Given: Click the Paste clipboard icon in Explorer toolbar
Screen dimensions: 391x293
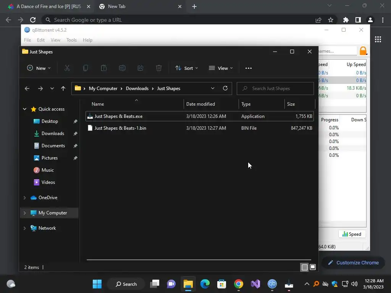Looking at the screenshot, I should pos(104,68).
